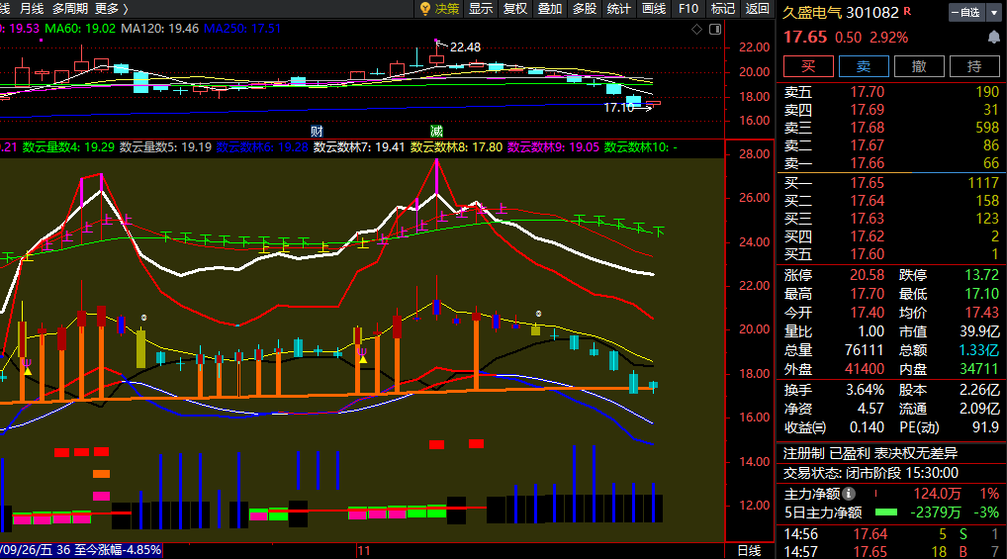
Task: Click the 5日主力净额 -2379万 row
Action: click(891, 512)
